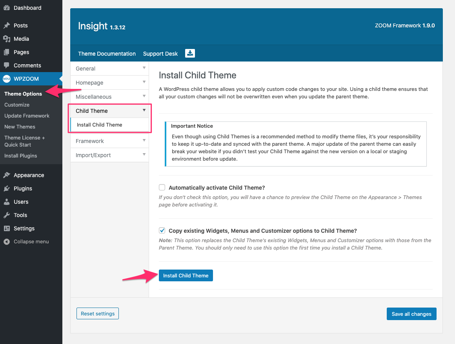
Task: Click the Appearance paintbrush icon
Action: tap(7, 175)
